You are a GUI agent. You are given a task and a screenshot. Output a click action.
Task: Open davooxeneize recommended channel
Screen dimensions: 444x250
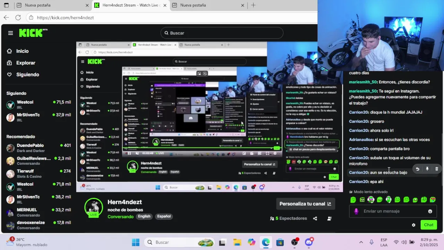point(39,225)
